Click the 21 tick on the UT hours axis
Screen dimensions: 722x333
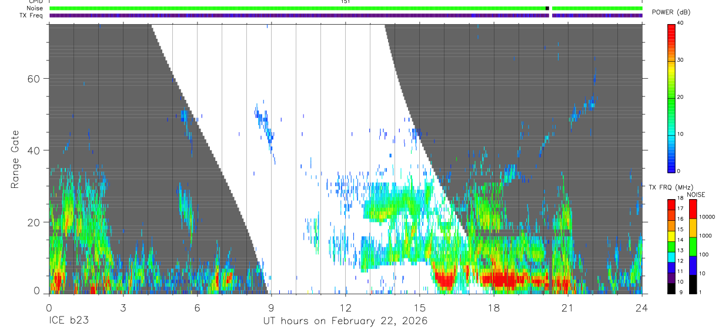[568, 307]
